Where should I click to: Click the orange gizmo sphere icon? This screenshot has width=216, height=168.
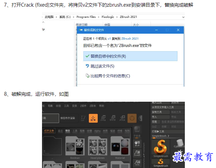pos(132,118)
